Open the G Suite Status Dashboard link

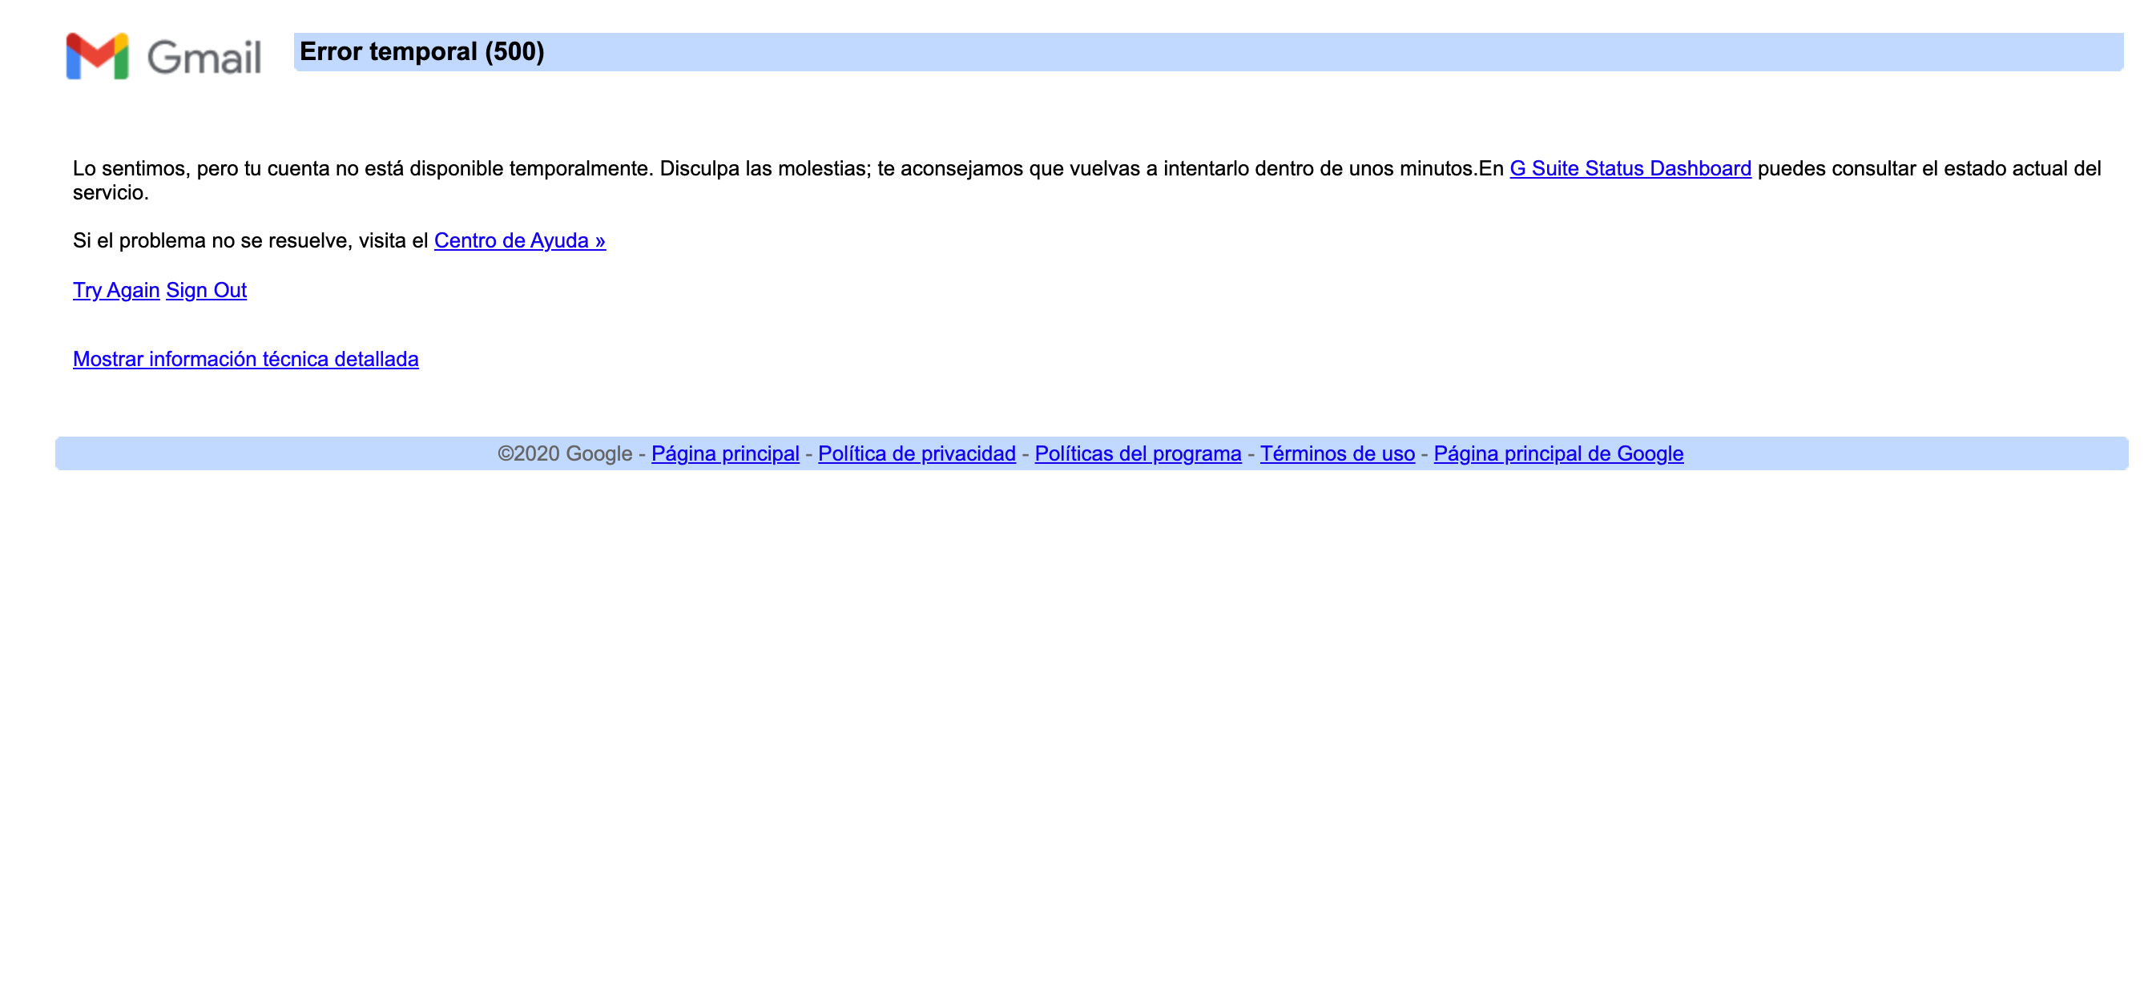tap(1630, 169)
